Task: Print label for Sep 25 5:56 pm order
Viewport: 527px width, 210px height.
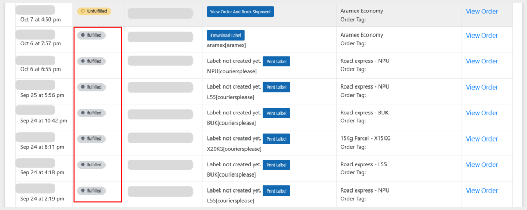Action: click(276, 87)
